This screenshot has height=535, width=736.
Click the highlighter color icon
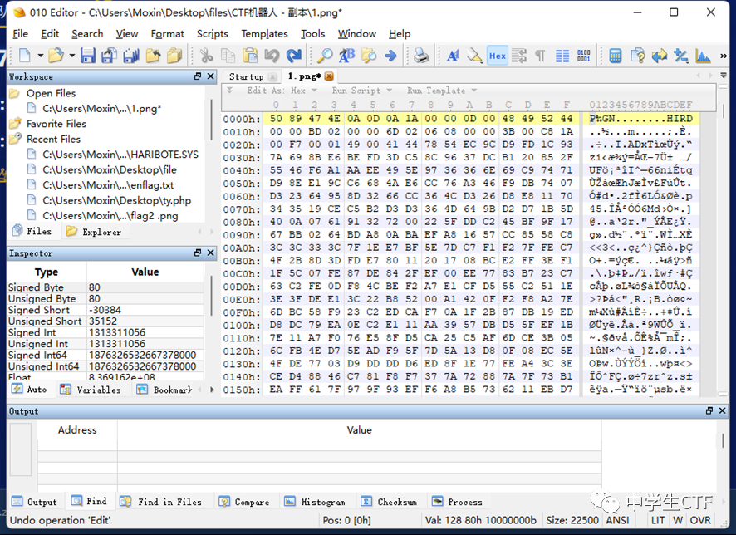474,56
